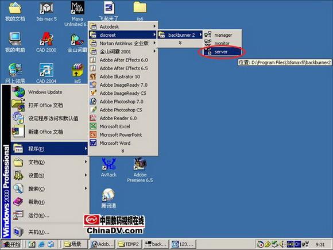Viewport: 333px width, 250px height.
Task: Open the Autodesk program group
Action: click(x=123, y=26)
